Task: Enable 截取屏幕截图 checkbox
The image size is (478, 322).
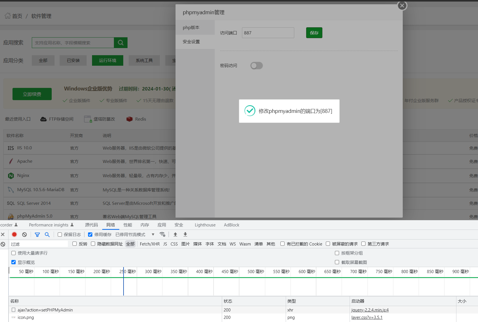Action: point(337,262)
